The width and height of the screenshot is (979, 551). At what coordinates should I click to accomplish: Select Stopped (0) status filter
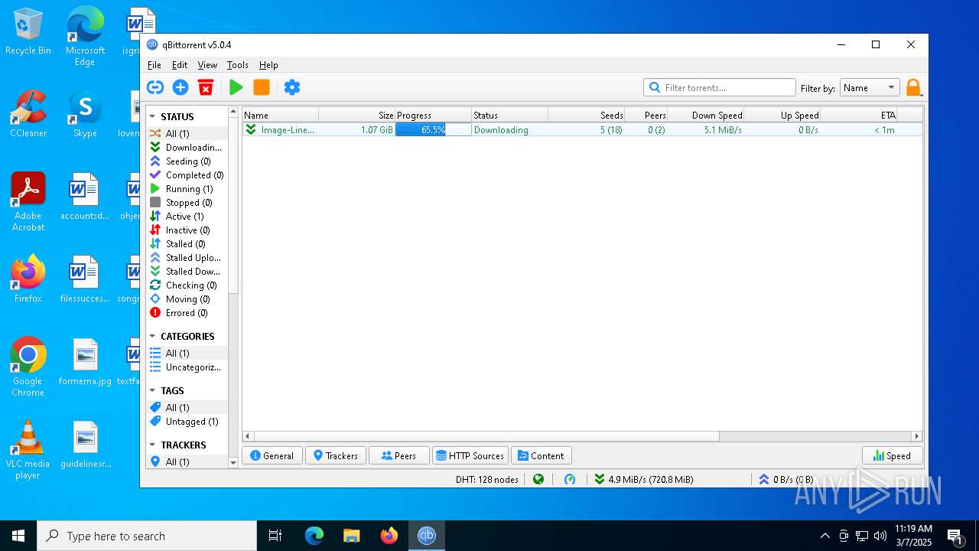pyautogui.click(x=187, y=202)
